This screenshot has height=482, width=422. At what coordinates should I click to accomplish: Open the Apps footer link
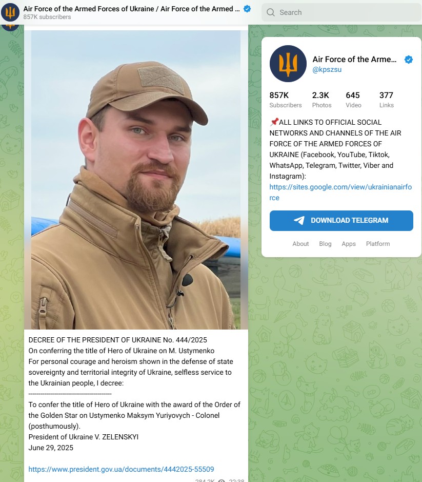pos(349,243)
